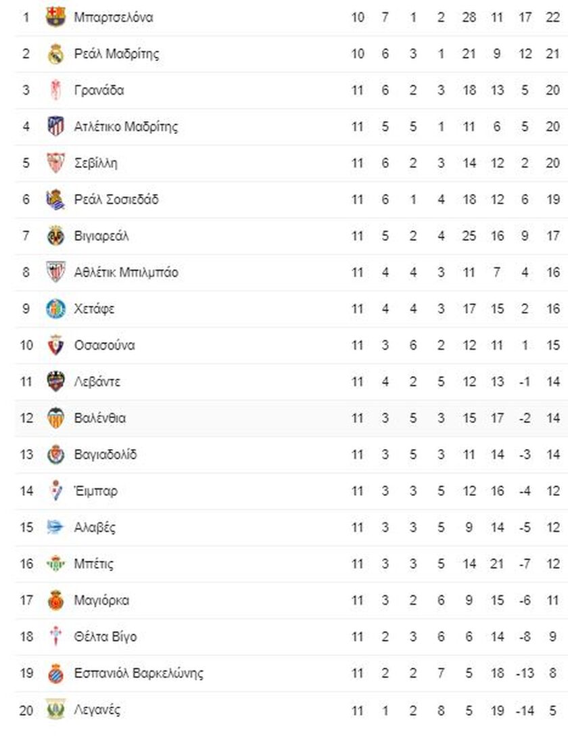Select the Έιμπαρ team name

(96, 491)
